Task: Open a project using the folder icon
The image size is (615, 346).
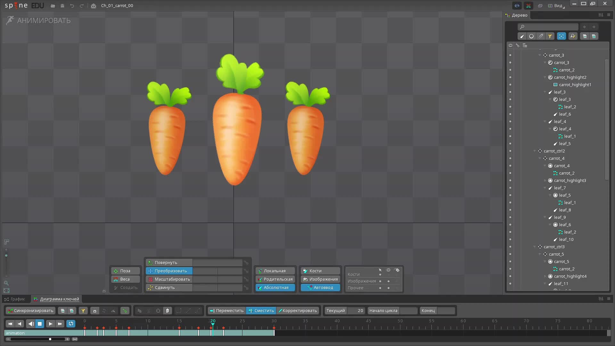Action: coord(53,5)
